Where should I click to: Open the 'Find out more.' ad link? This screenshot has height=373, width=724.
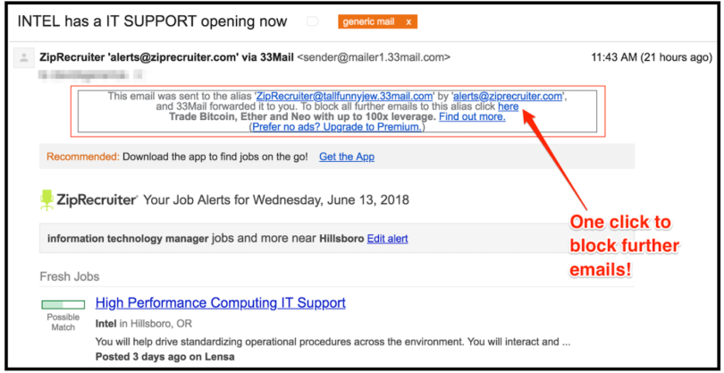point(472,117)
